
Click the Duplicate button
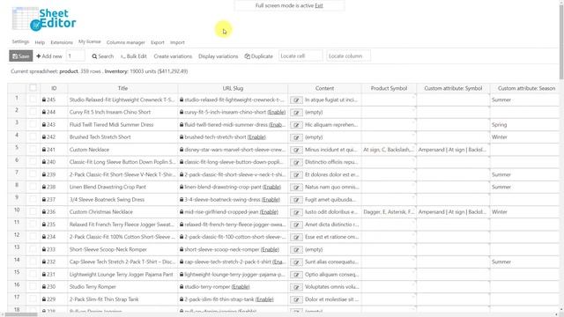[x=258, y=56]
